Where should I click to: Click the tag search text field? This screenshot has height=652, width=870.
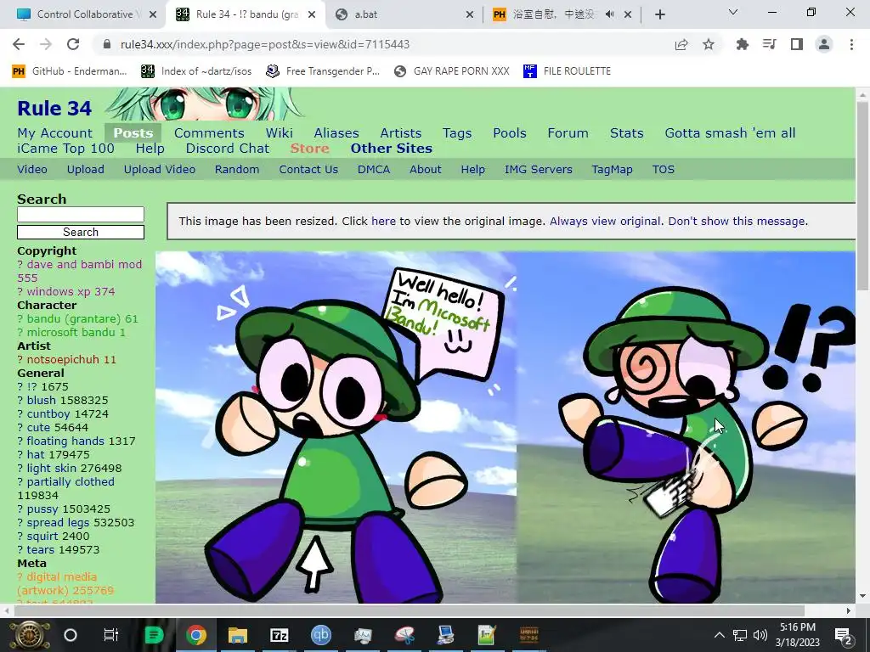(x=81, y=215)
